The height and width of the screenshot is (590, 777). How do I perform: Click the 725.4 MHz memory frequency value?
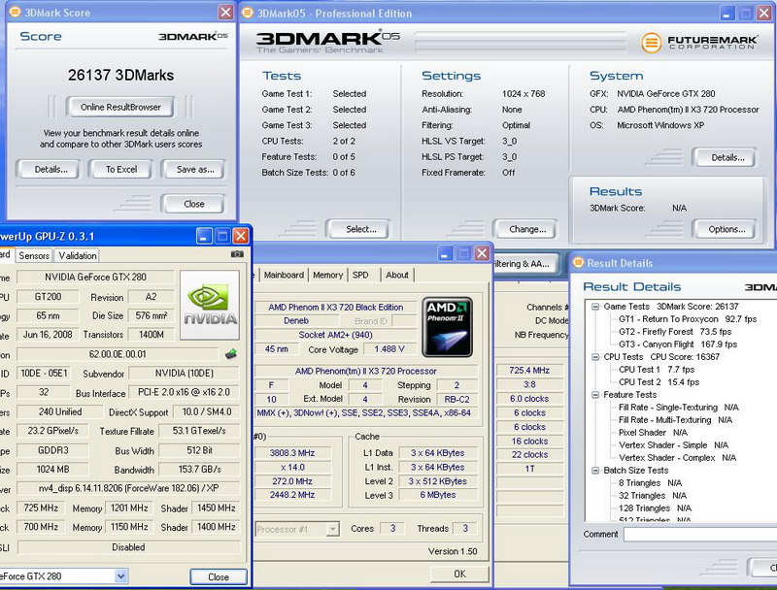point(529,371)
